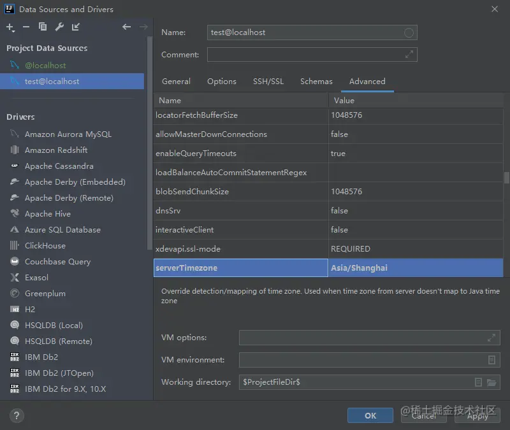Click the properties table scrollbar thumb

tap(506, 178)
